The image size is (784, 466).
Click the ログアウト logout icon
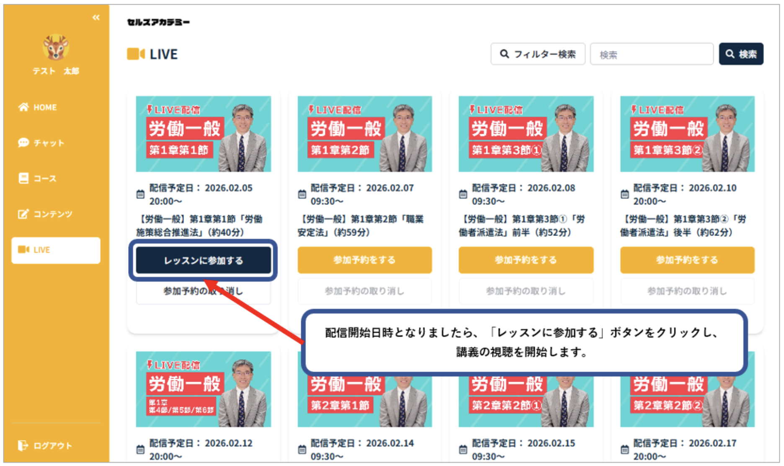click(23, 445)
